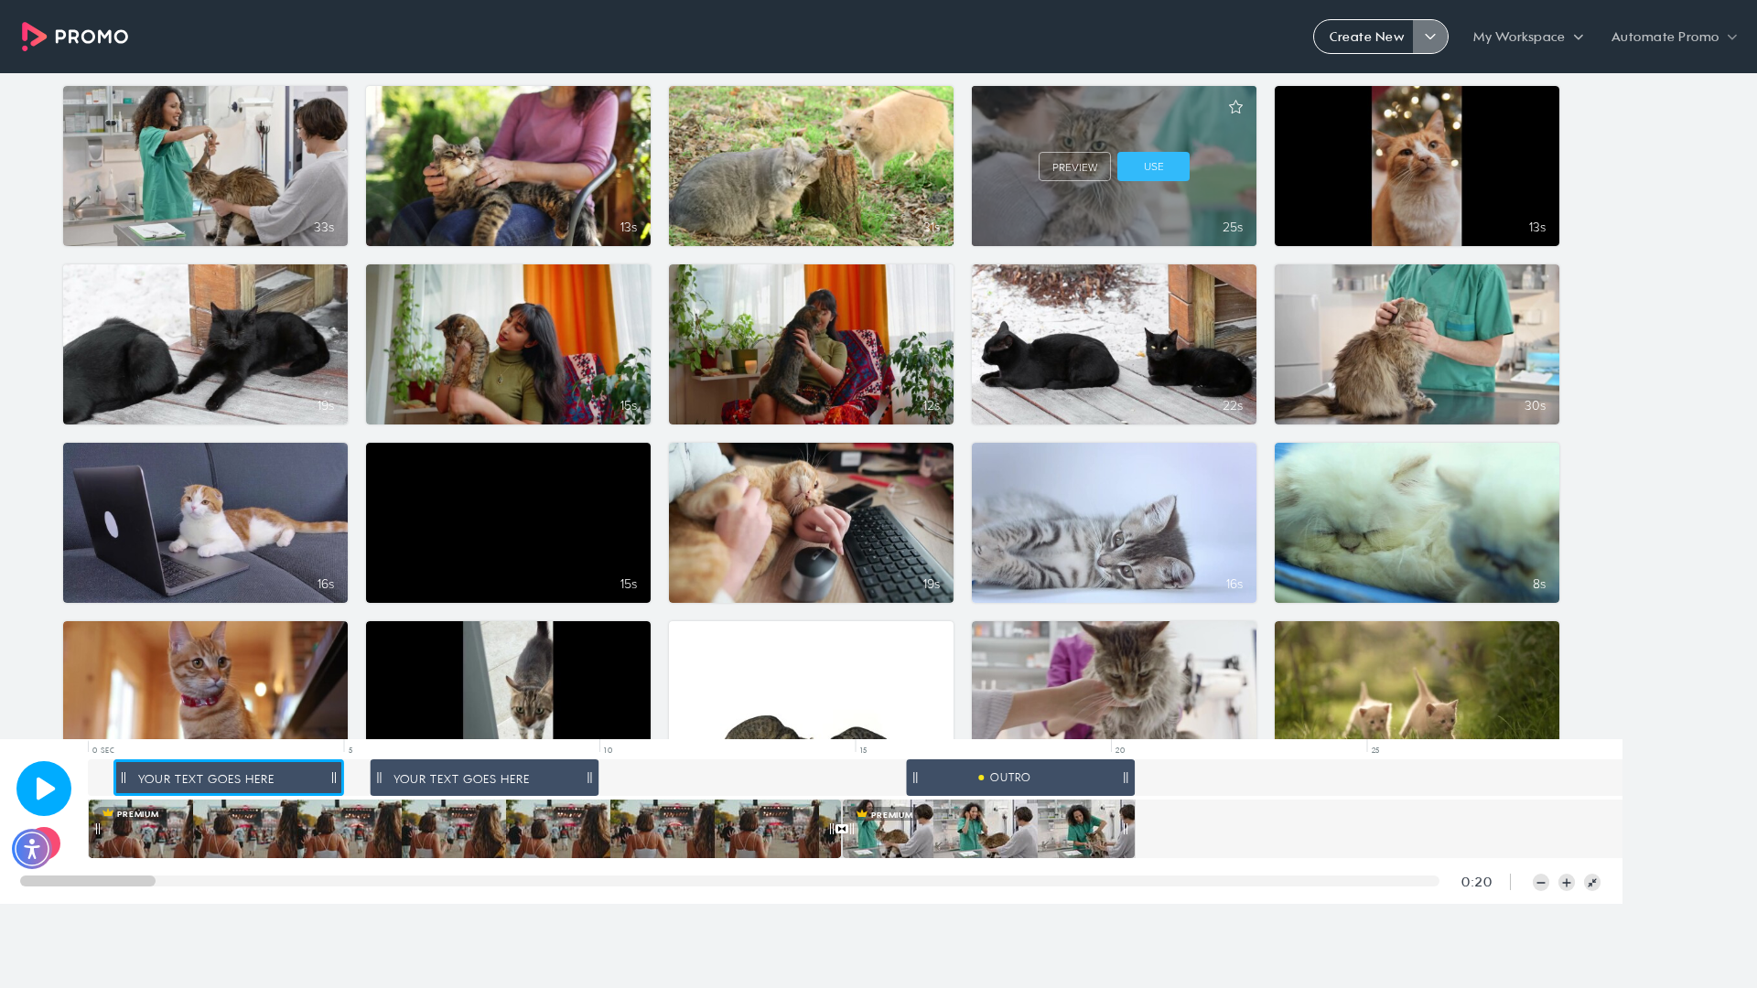
Task: Expand the Create New dropdown arrow
Action: (1430, 37)
